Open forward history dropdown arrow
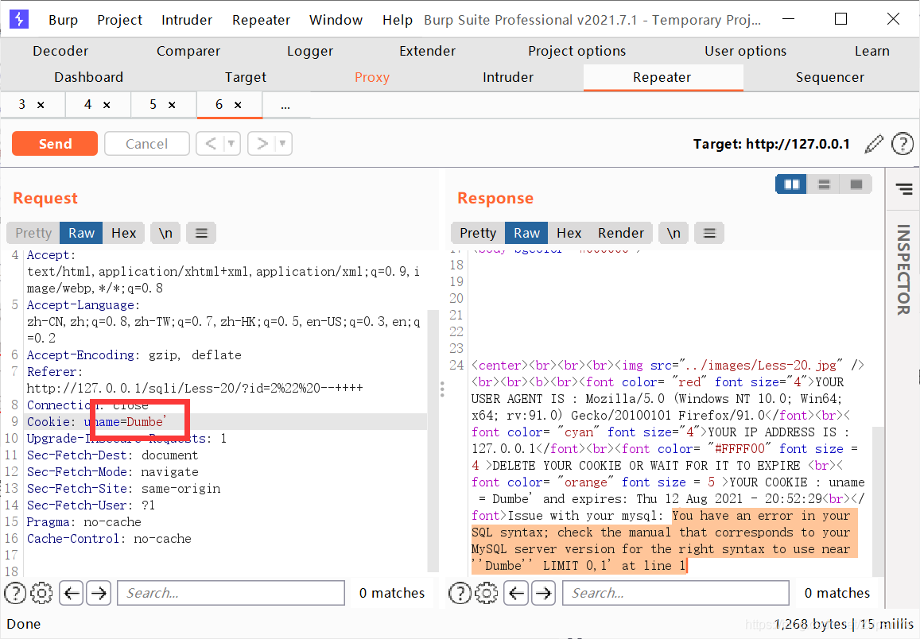920x639 pixels. [283, 144]
